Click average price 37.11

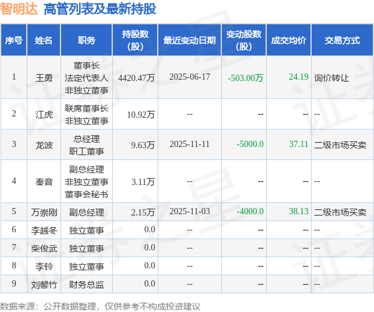click(299, 144)
